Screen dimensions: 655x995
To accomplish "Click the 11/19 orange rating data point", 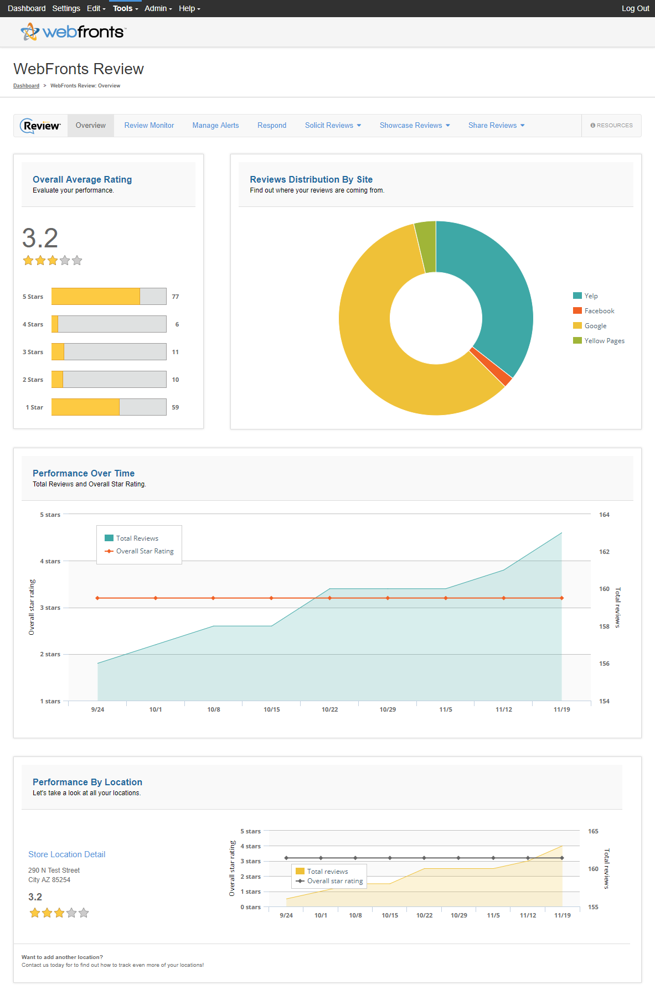I will (562, 598).
